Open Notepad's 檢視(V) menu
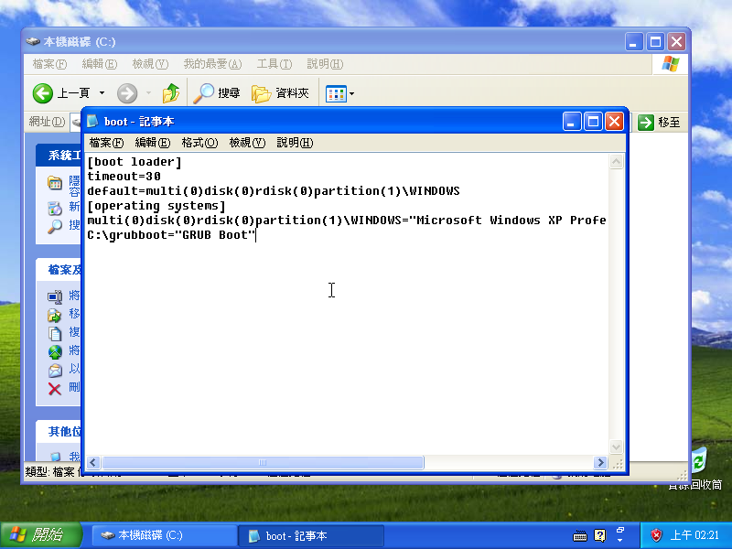The height and width of the screenshot is (549, 732). point(247,143)
